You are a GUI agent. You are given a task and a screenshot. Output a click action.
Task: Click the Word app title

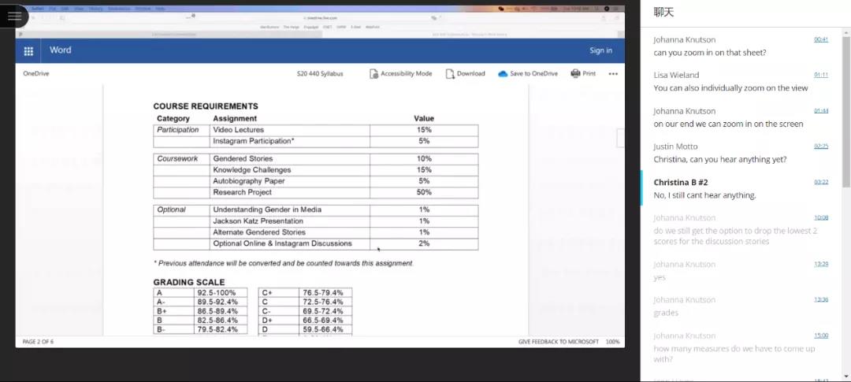click(61, 50)
